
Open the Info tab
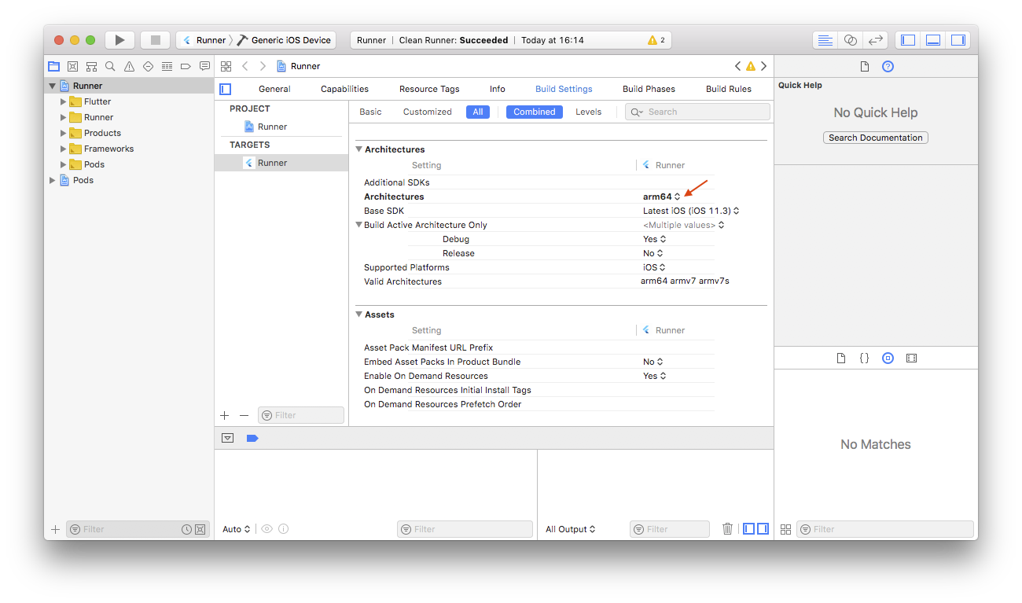498,89
